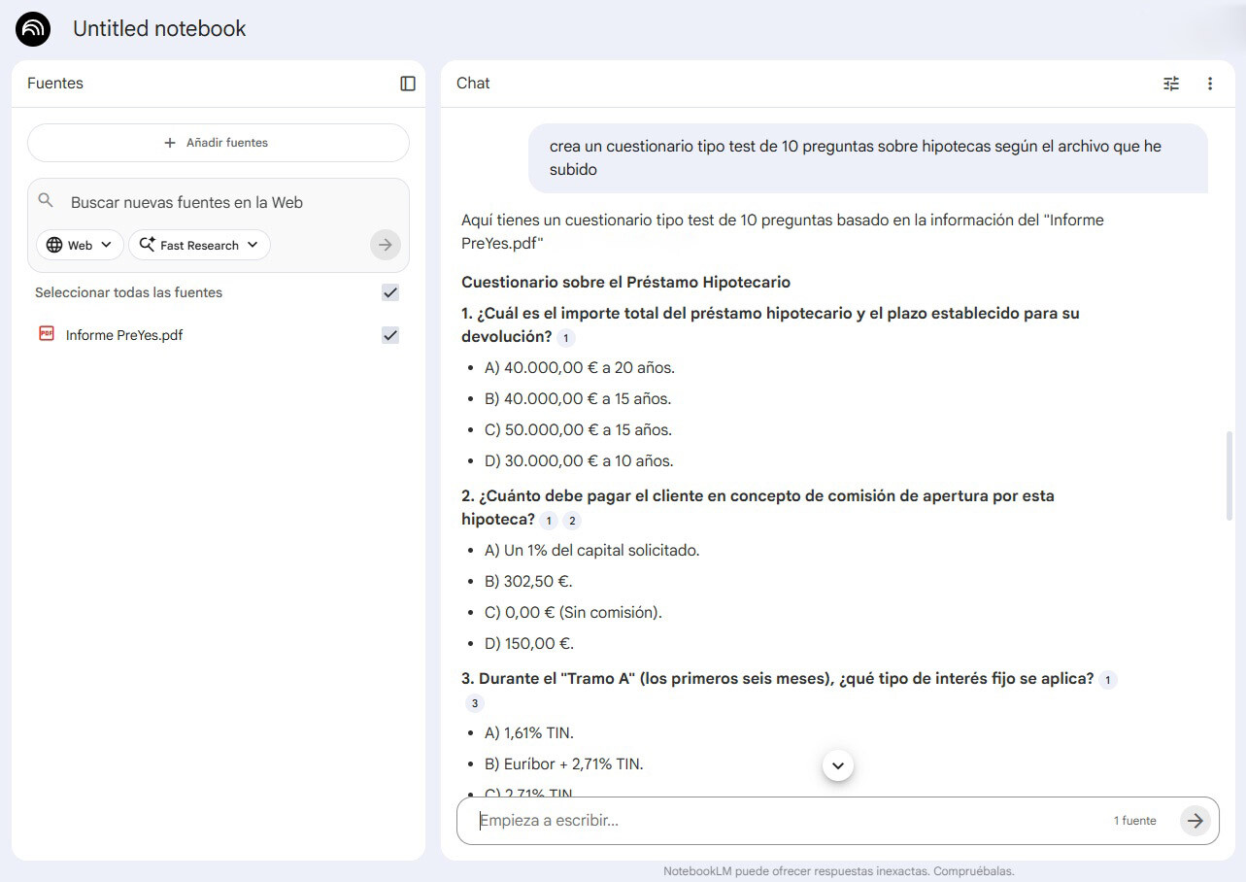Send the chat message with arrow icon

(x=1195, y=821)
